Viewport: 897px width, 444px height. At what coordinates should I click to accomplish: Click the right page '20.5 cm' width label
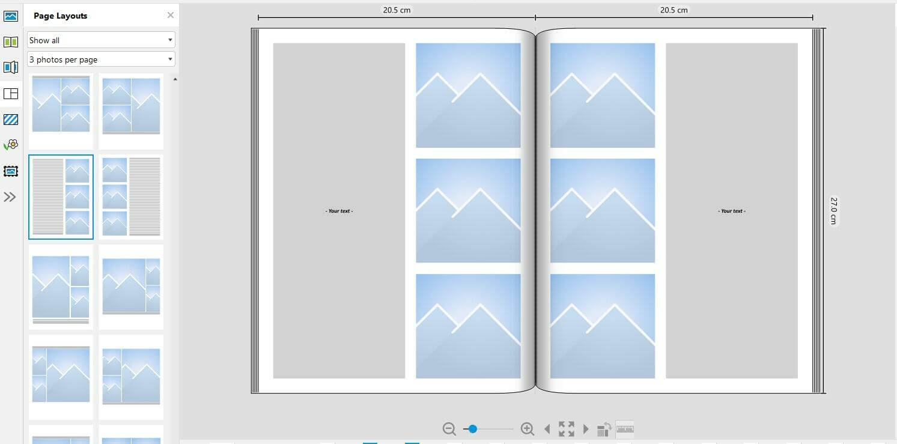tap(674, 10)
